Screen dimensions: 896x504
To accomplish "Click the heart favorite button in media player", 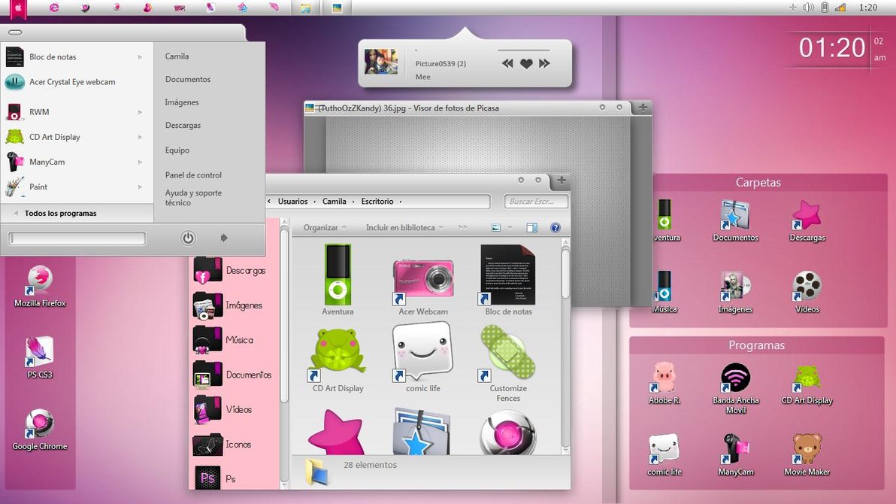I will pos(526,65).
